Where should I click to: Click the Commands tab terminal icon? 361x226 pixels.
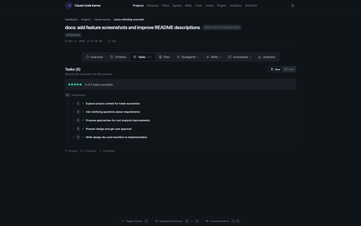click(230, 57)
